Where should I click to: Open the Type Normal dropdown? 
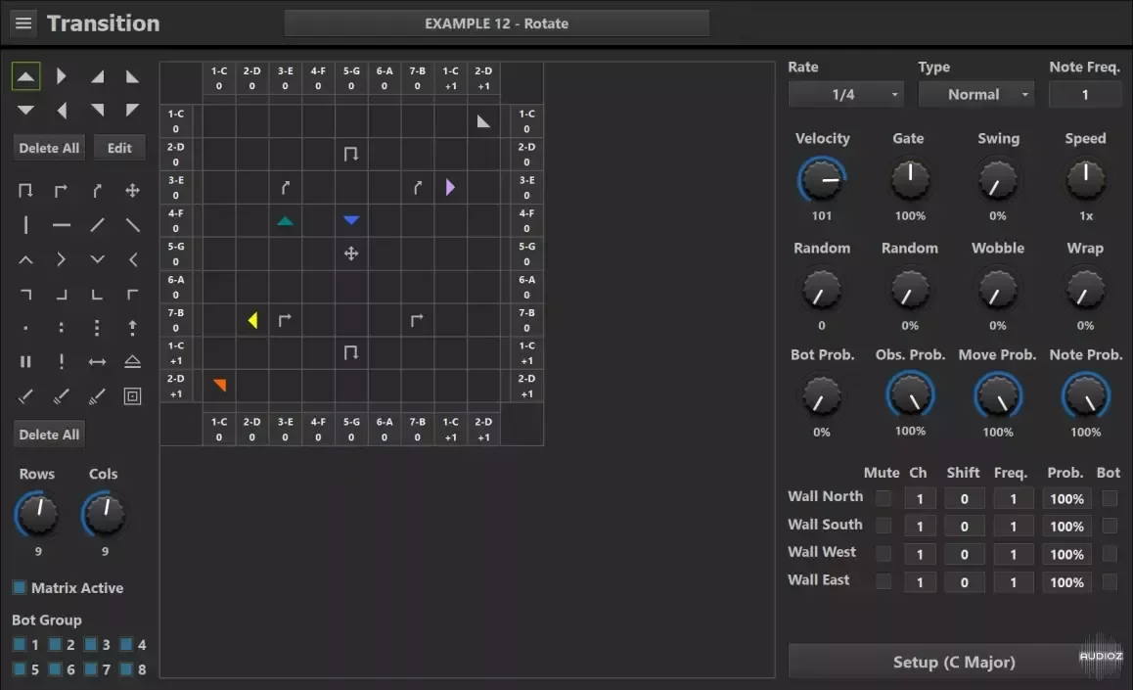pos(976,95)
